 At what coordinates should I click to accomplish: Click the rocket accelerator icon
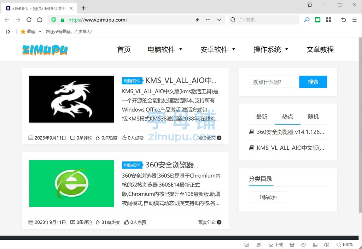click(259, 245)
